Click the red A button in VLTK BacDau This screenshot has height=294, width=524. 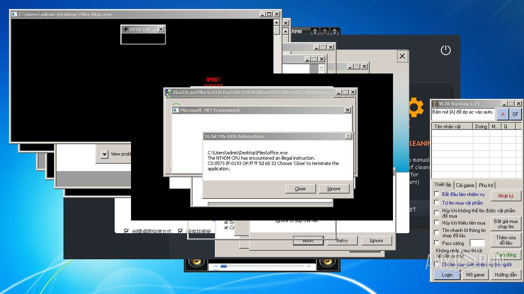(x=503, y=114)
